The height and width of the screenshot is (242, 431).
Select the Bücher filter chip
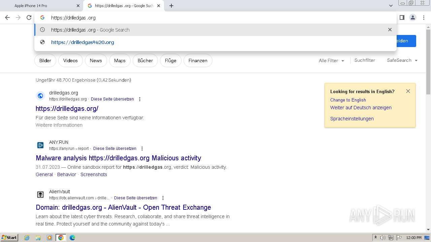(x=145, y=61)
